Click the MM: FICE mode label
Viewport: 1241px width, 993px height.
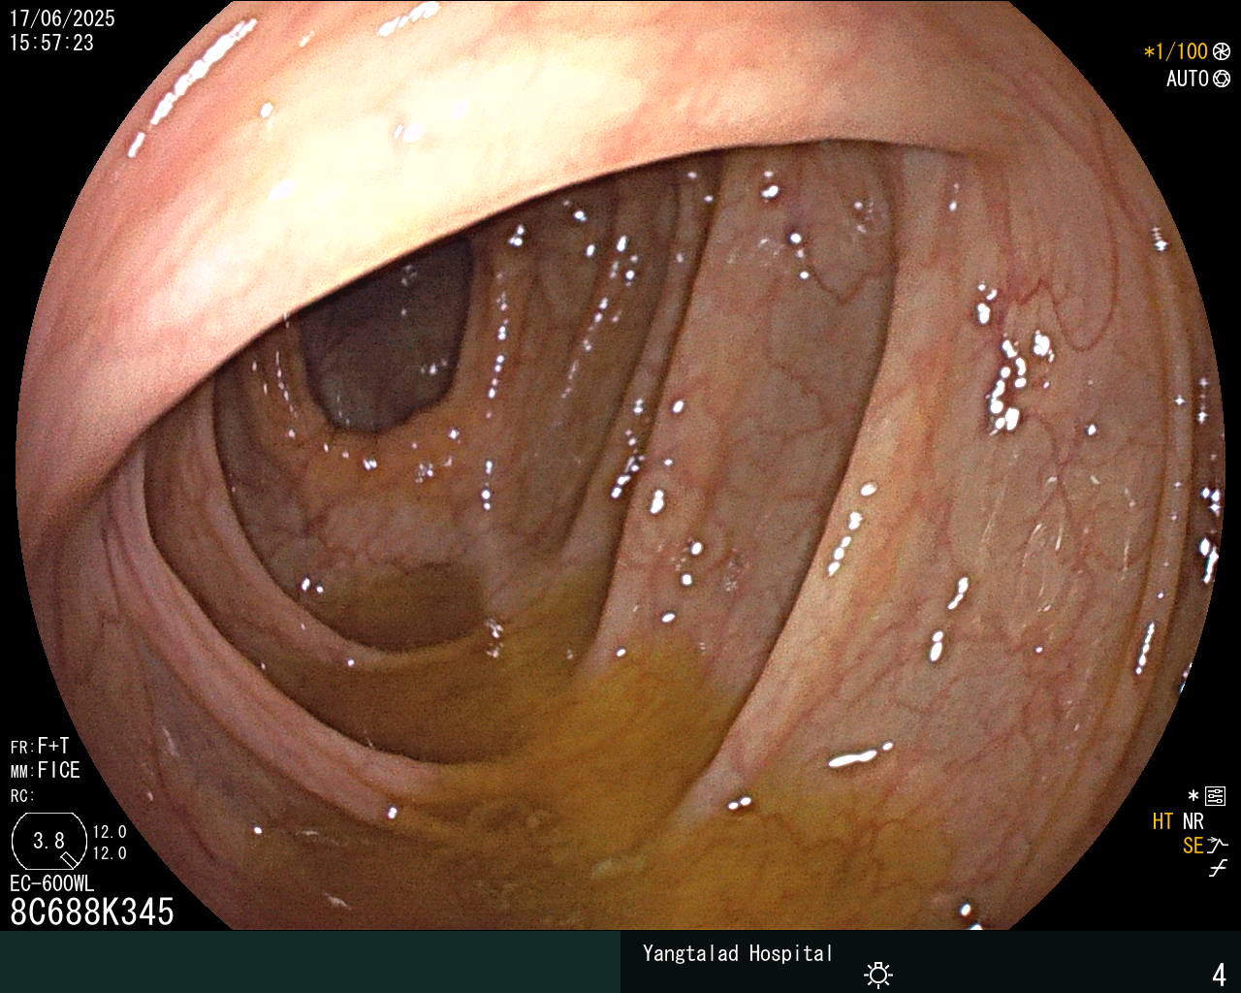[46, 771]
